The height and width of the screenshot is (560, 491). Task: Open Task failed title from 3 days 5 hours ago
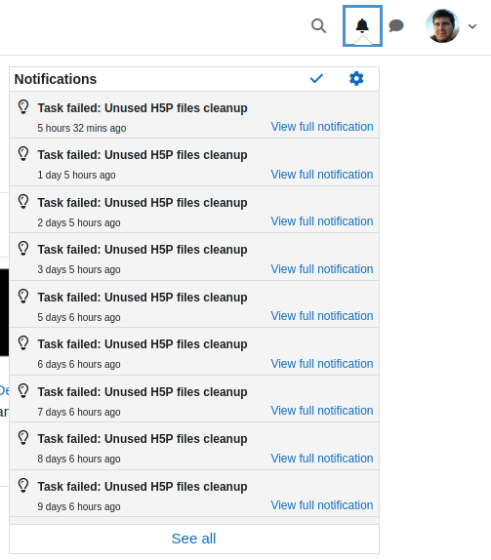[x=143, y=250]
